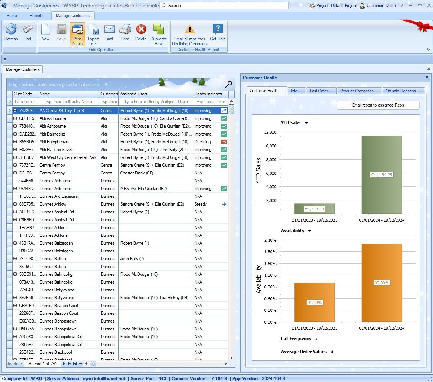Switch to the Reports ribbon tab
This screenshot has width=433, height=382.
point(36,16)
